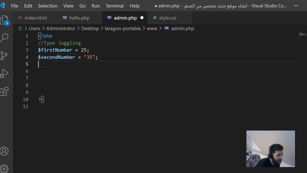This screenshot has width=307, height=173.
Task: Open the View menu
Action: [x=68, y=6]
